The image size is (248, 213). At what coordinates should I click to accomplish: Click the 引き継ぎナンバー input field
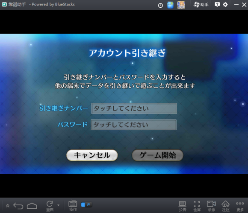(134, 108)
